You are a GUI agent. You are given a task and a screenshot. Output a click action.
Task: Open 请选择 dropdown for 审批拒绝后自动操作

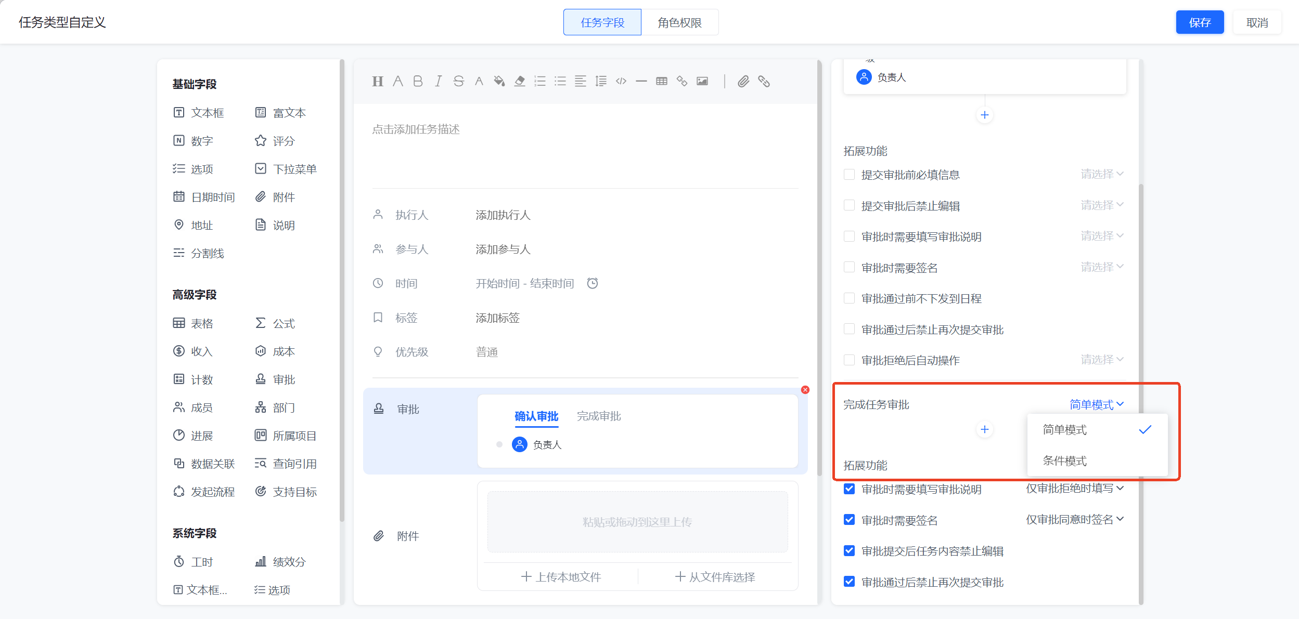click(x=1102, y=360)
